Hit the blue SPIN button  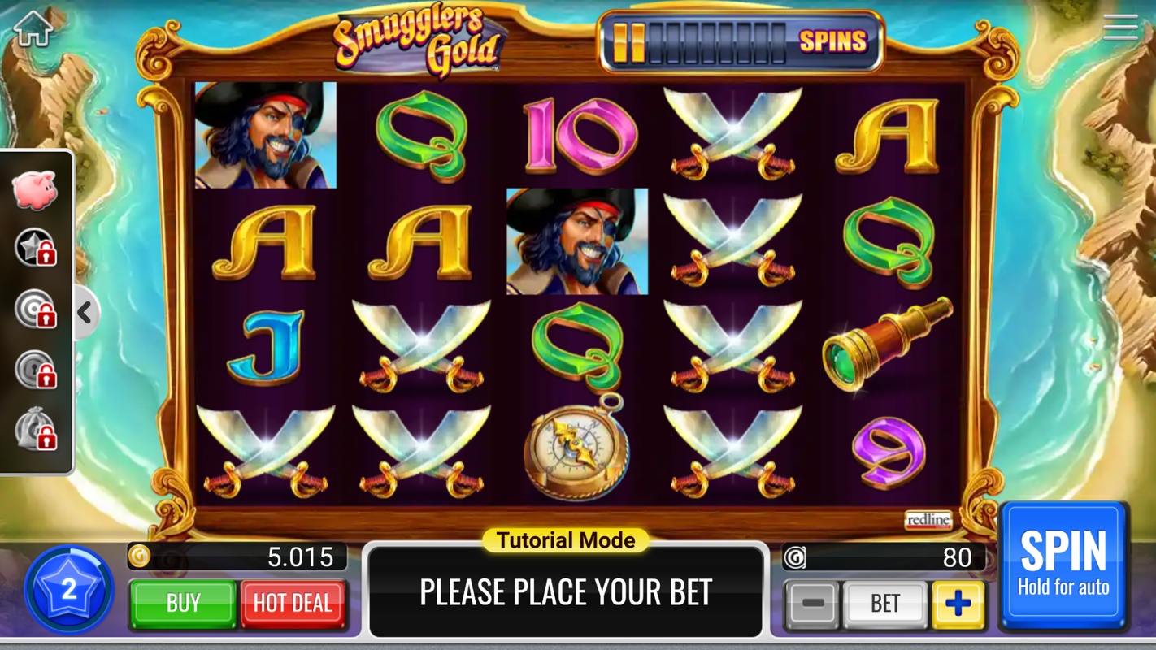(1063, 565)
